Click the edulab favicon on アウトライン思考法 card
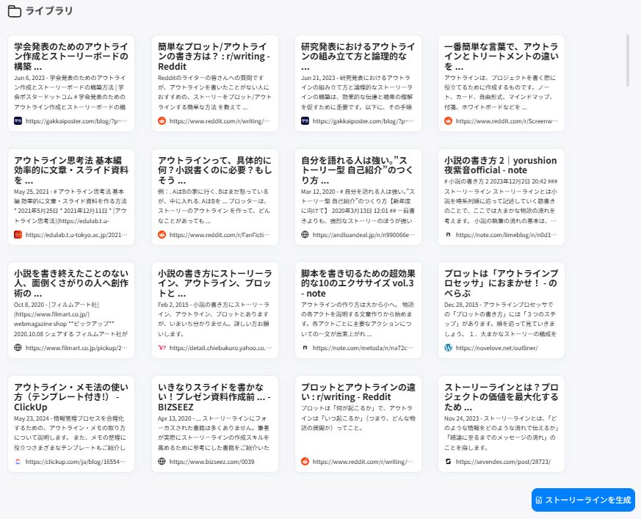641x519 pixels. [x=18, y=235]
